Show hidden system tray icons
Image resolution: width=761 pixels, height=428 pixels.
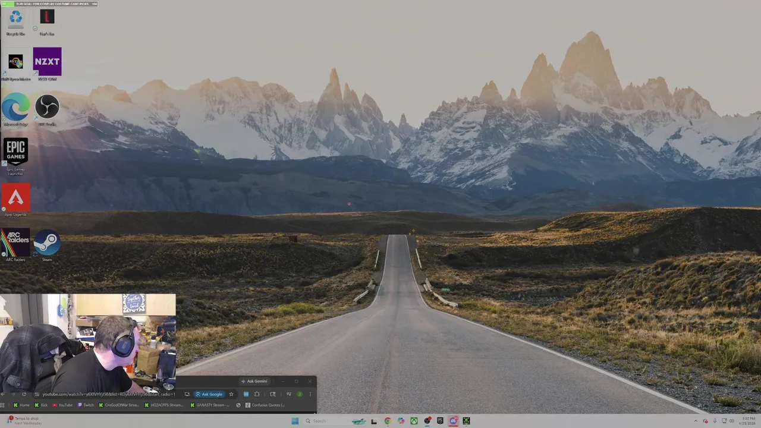click(696, 421)
